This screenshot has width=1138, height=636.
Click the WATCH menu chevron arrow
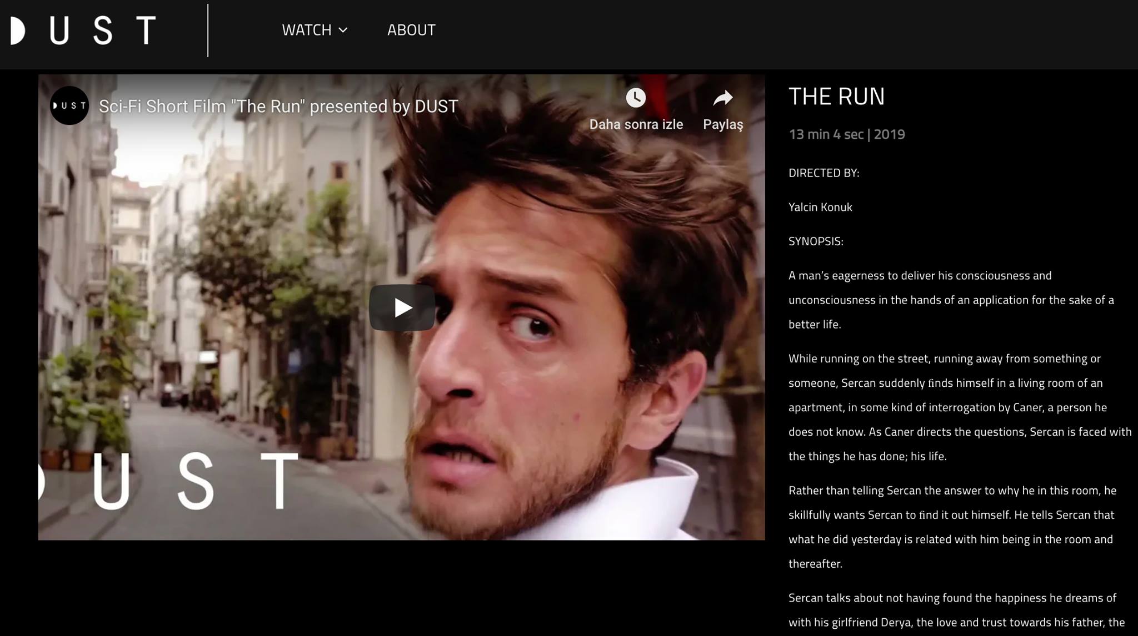pos(343,30)
